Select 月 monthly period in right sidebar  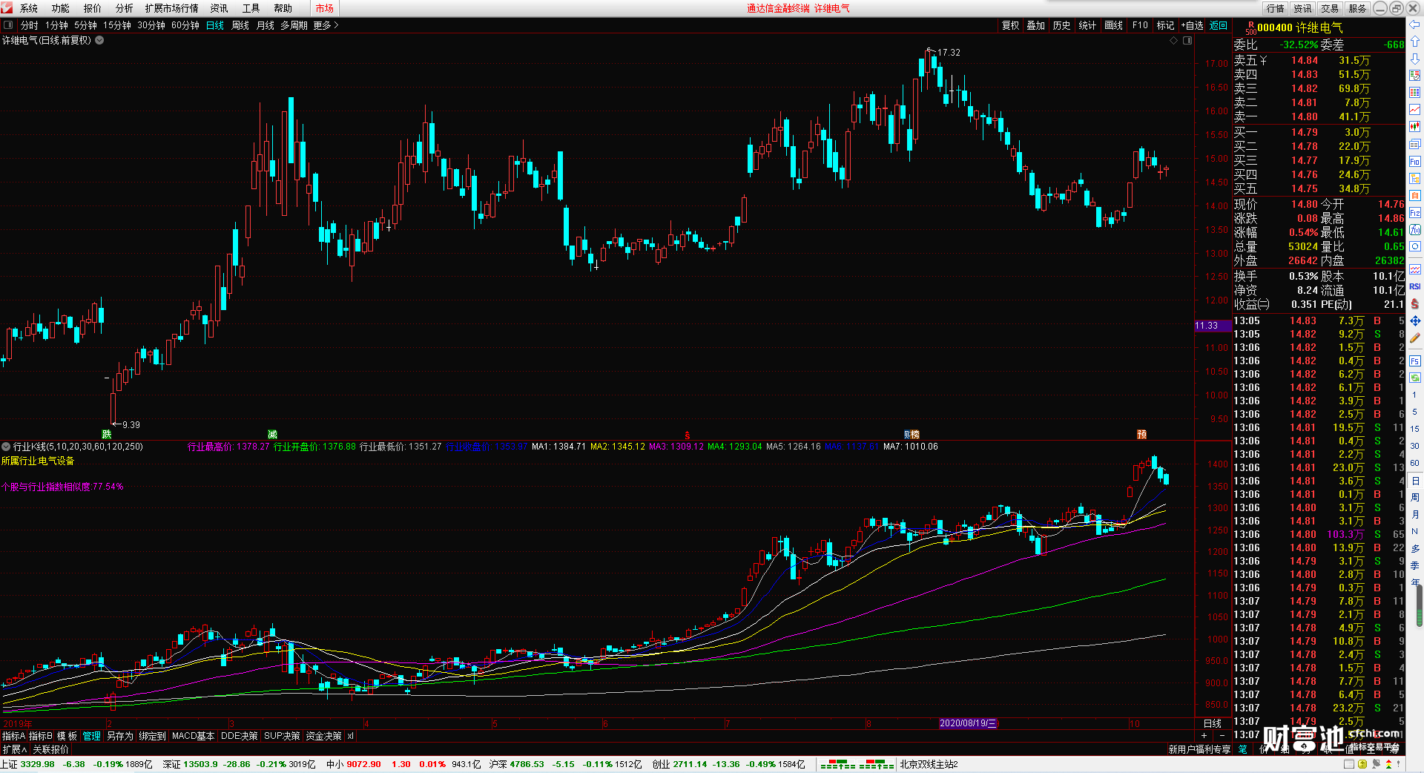pyautogui.click(x=1414, y=514)
